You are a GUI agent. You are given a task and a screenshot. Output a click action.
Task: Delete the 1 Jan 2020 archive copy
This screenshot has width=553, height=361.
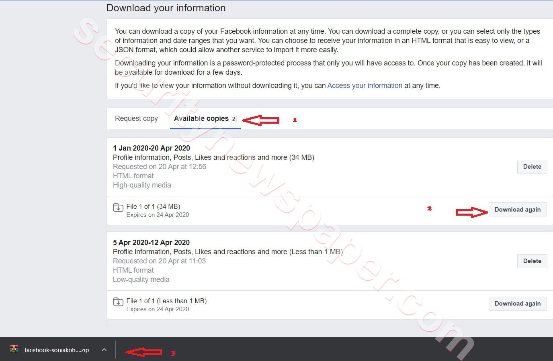click(532, 166)
